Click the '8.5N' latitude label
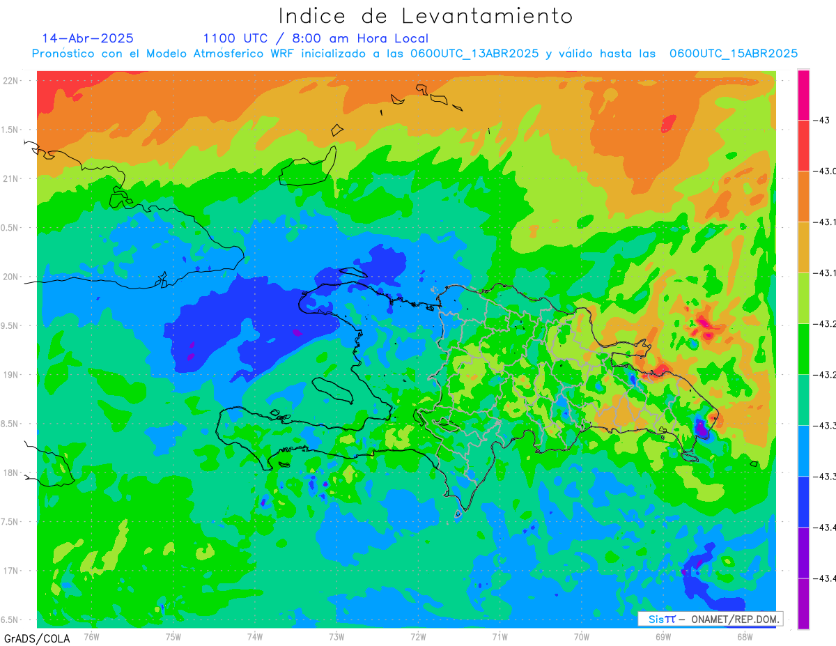Image resolution: width=836 pixels, height=646 pixels. pyautogui.click(x=10, y=424)
